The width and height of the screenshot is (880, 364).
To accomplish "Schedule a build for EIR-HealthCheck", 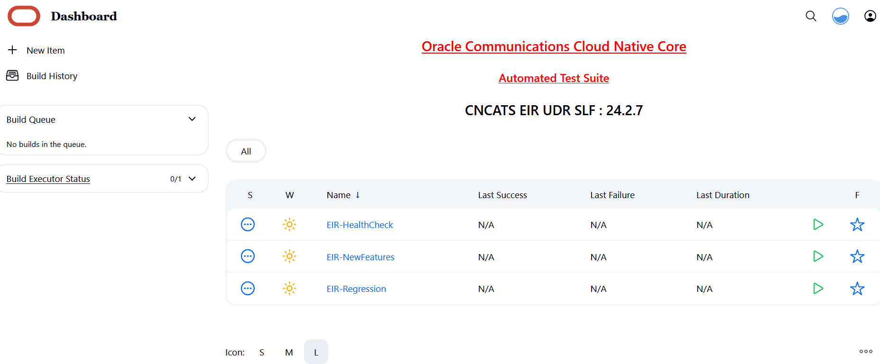I will (x=818, y=224).
